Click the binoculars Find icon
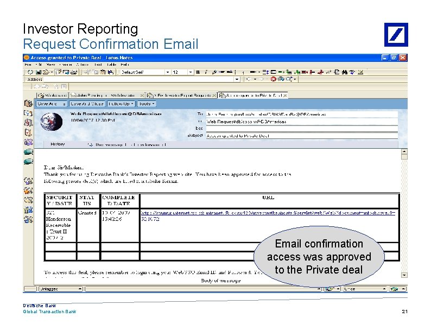This screenshot has height=324, width=431. (x=345, y=72)
